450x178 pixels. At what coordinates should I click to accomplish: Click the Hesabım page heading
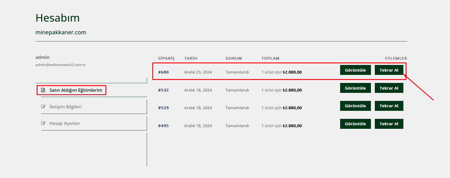coord(58,18)
